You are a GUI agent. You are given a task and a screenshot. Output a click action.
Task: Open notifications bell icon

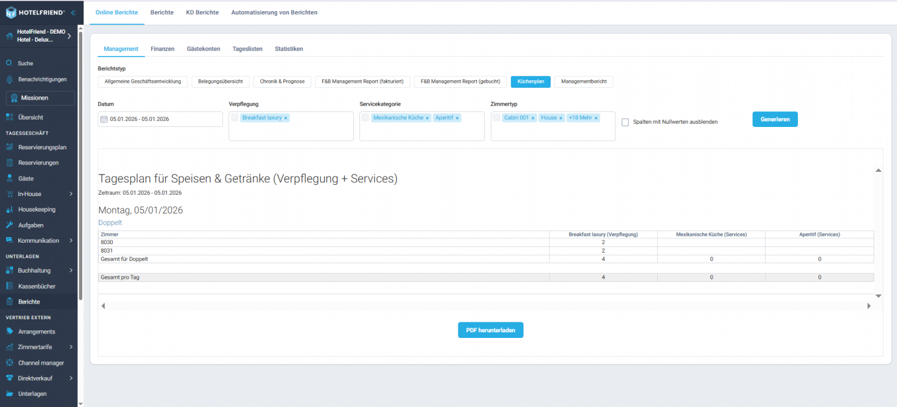tap(9, 80)
